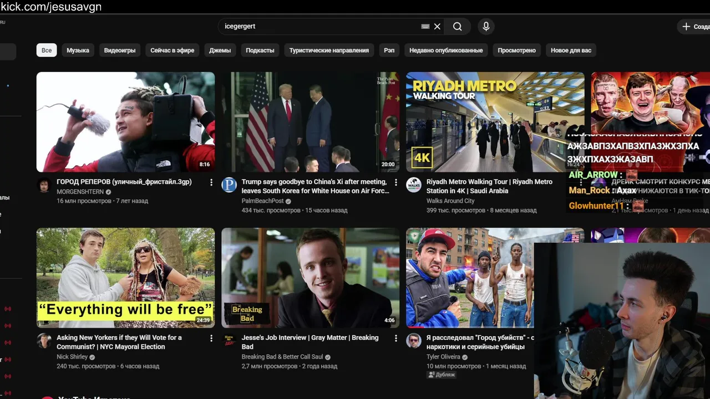The image size is (710, 399).
Task: Click Breaking Bad & Better Call Saul avatar
Action: [x=229, y=341]
